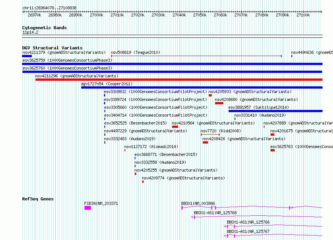Open BBOX1-AS1|NR_125767 gene label
333x240 pixels.
click(x=248, y=231)
